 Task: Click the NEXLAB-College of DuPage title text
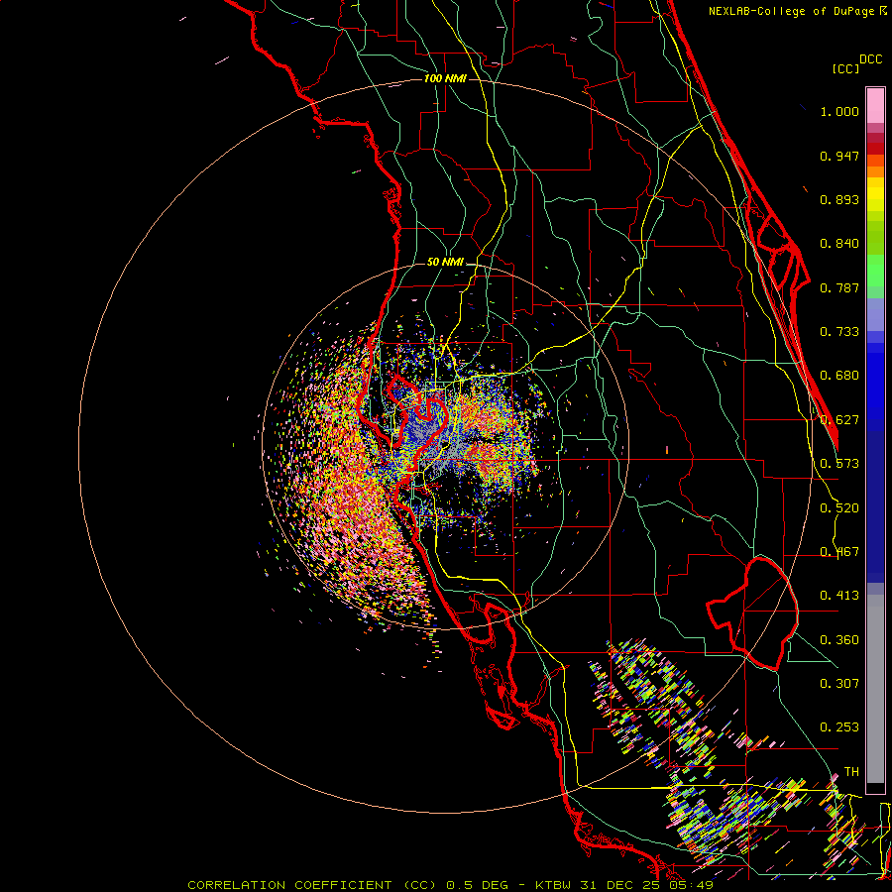click(791, 11)
